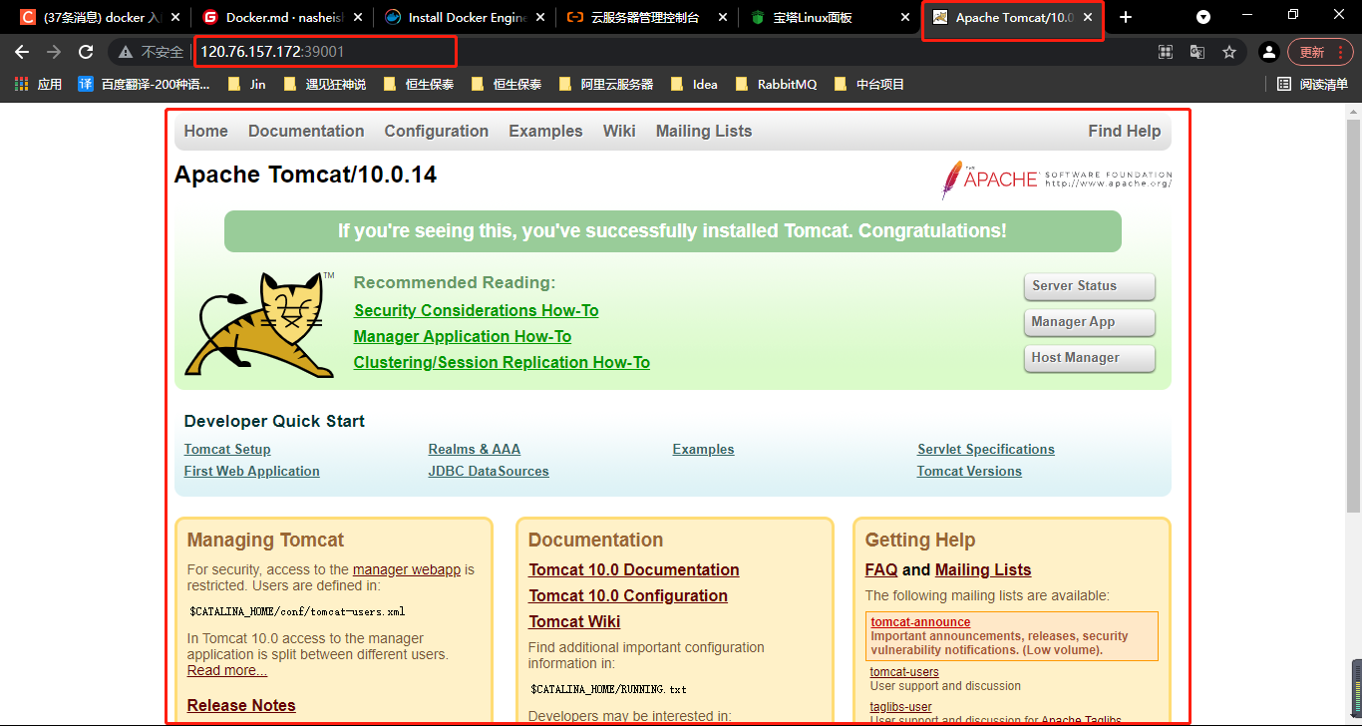The width and height of the screenshot is (1362, 726).
Task: Open Manager Application How-To link
Action: click(x=463, y=336)
